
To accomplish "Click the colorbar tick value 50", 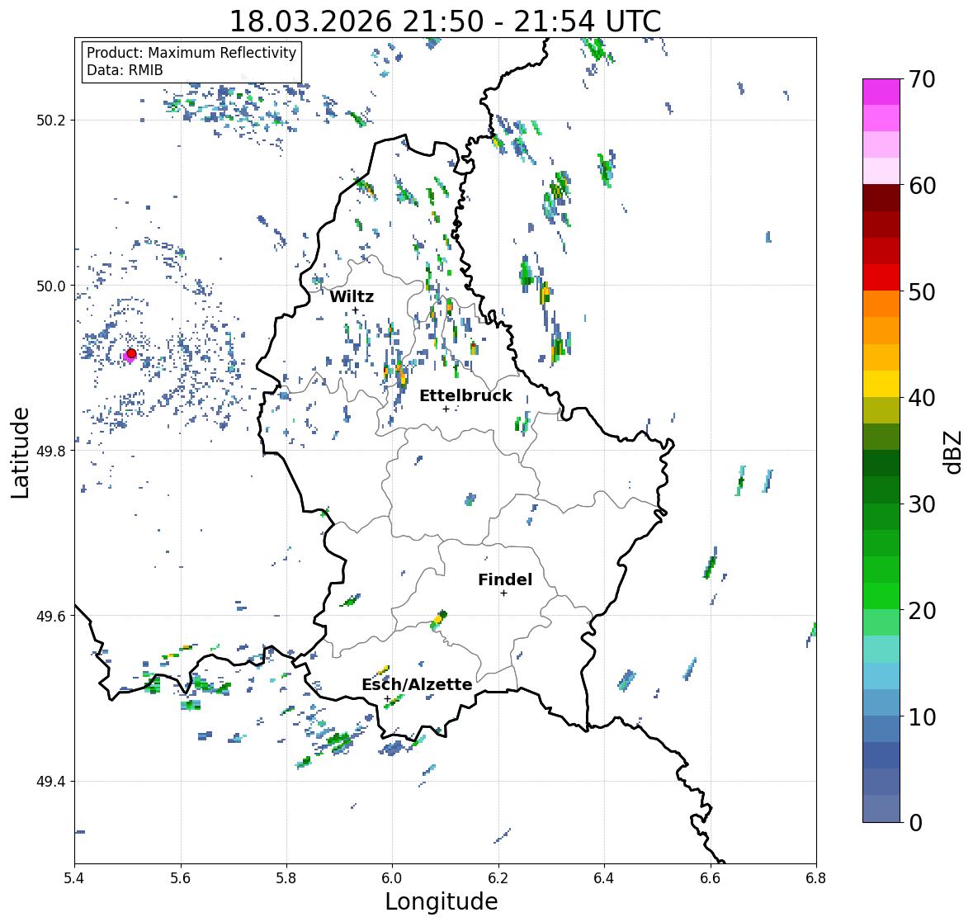I will pos(921,291).
